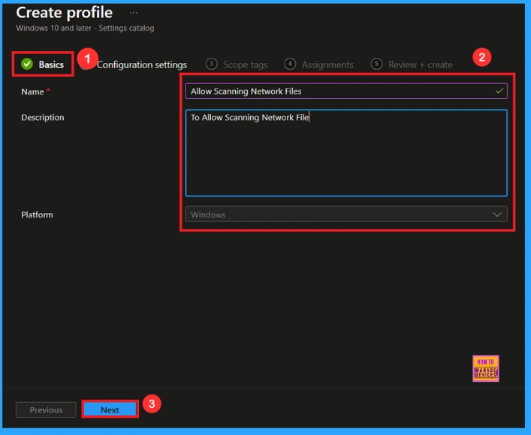531x435 pixels.
Task: Click the How To Manage Devices logo
Action: 486,368
